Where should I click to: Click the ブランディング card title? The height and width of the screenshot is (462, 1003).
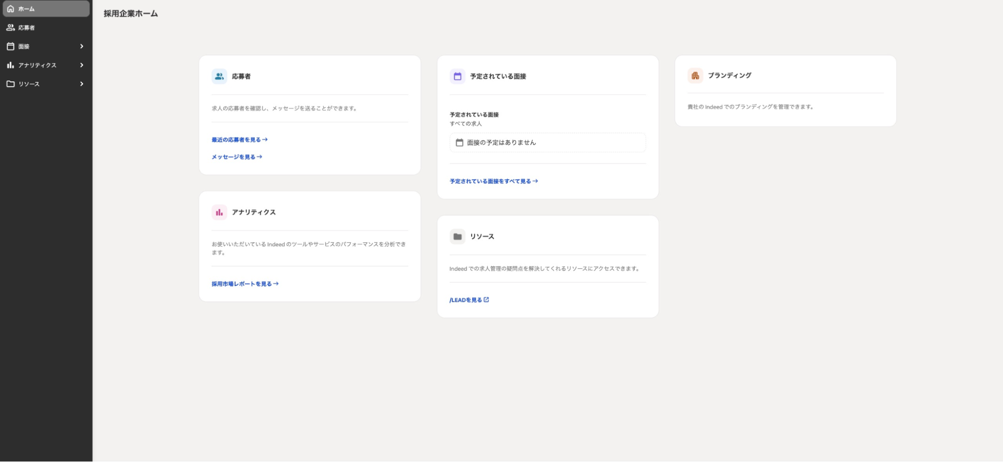pyautogui.click(x=730, y=75)
